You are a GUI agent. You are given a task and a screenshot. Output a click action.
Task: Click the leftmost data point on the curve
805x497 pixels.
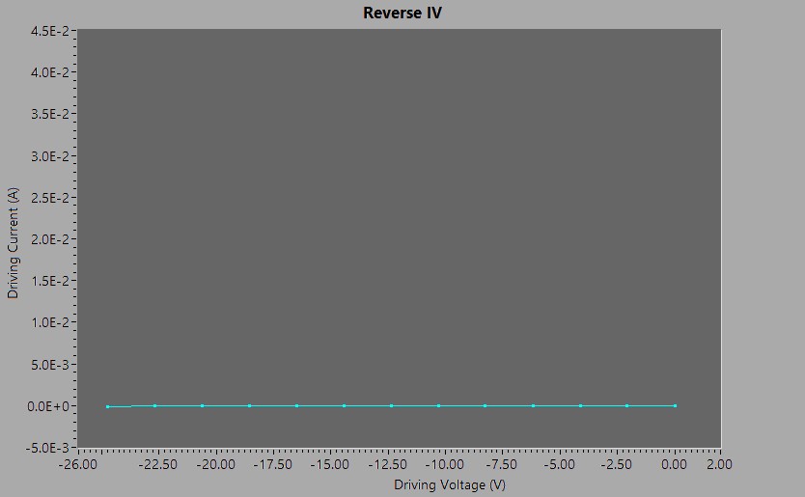pyautogui.click(x=108, y=406)
